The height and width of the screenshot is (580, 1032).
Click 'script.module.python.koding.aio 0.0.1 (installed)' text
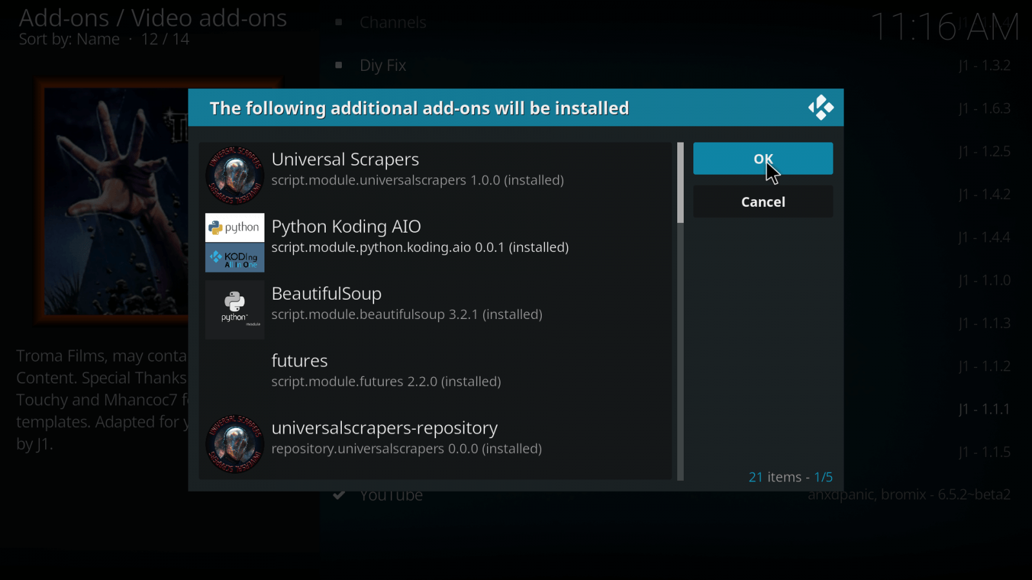coord(420,247)
